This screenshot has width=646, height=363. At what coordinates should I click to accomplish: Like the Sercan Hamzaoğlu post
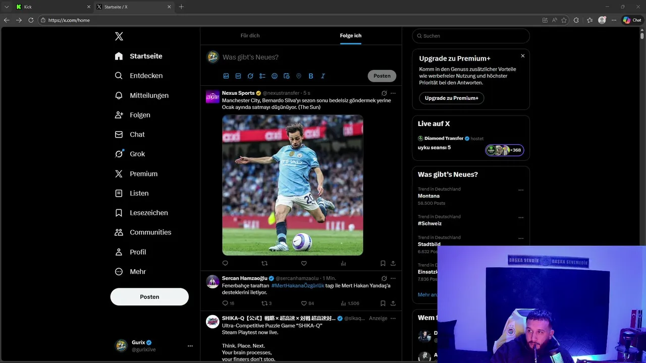[304, 304]
